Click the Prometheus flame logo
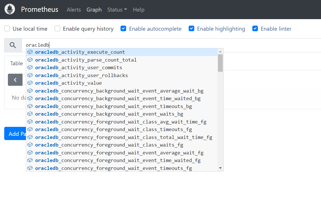 coord(10,9)
